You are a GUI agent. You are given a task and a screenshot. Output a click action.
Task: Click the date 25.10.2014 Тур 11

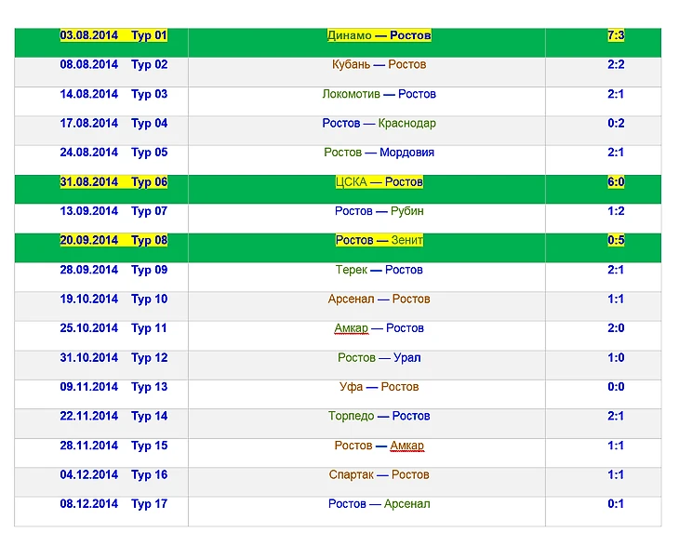tap(113, 328)
